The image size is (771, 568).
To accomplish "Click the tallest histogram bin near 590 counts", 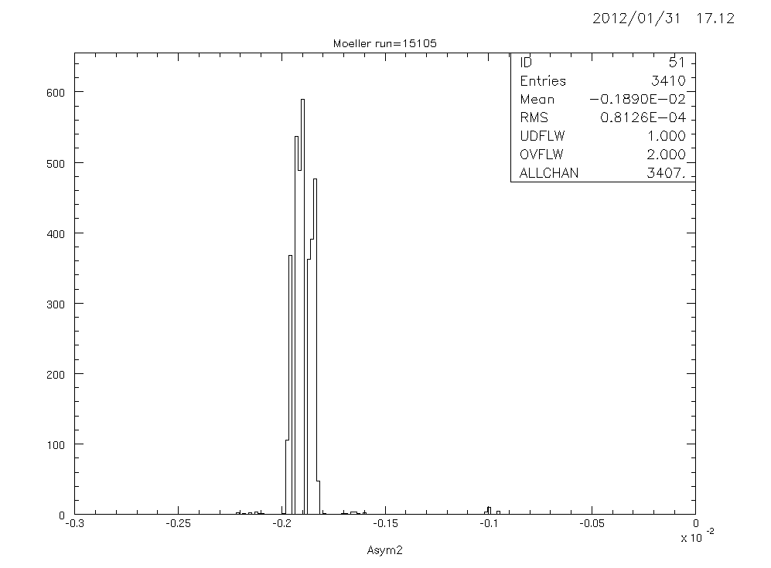I will [x=303, y=307].
